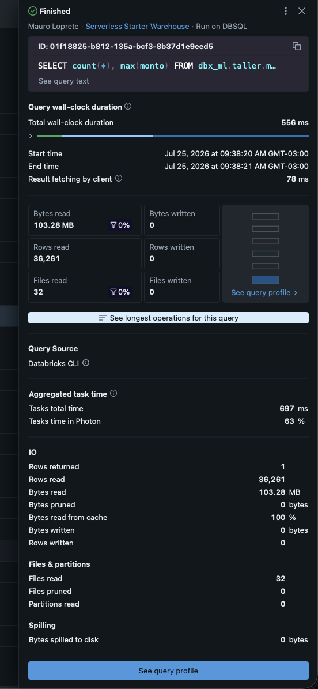Click the Bytes read filter 0% badge
This screenshot has width=318, height=689.
[120, 225]
